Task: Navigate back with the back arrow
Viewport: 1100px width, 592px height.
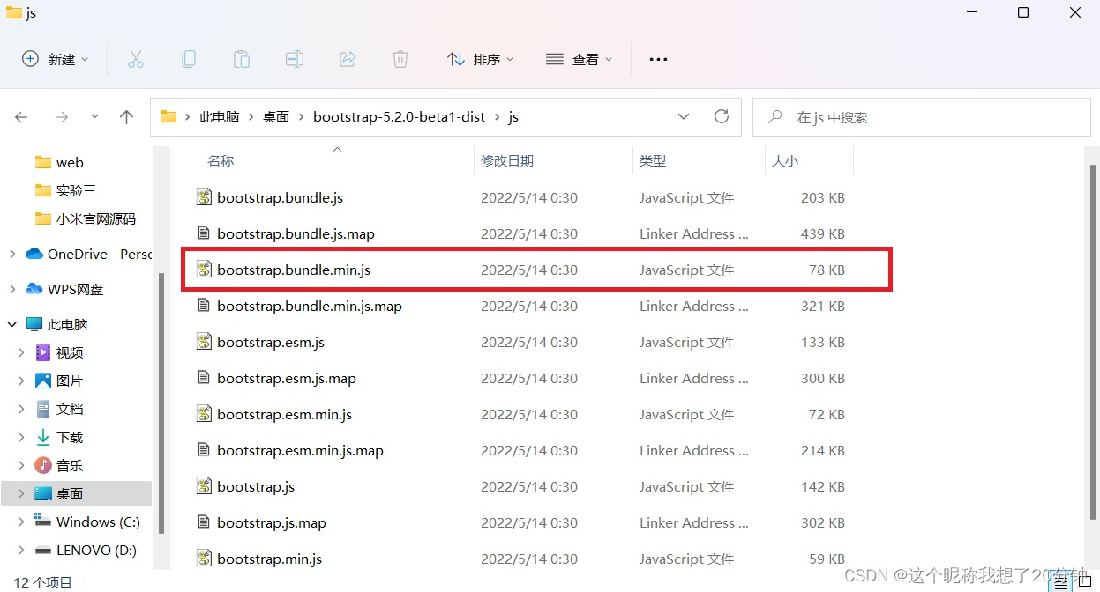Action: pyautogui.click(x=21, y=115)
